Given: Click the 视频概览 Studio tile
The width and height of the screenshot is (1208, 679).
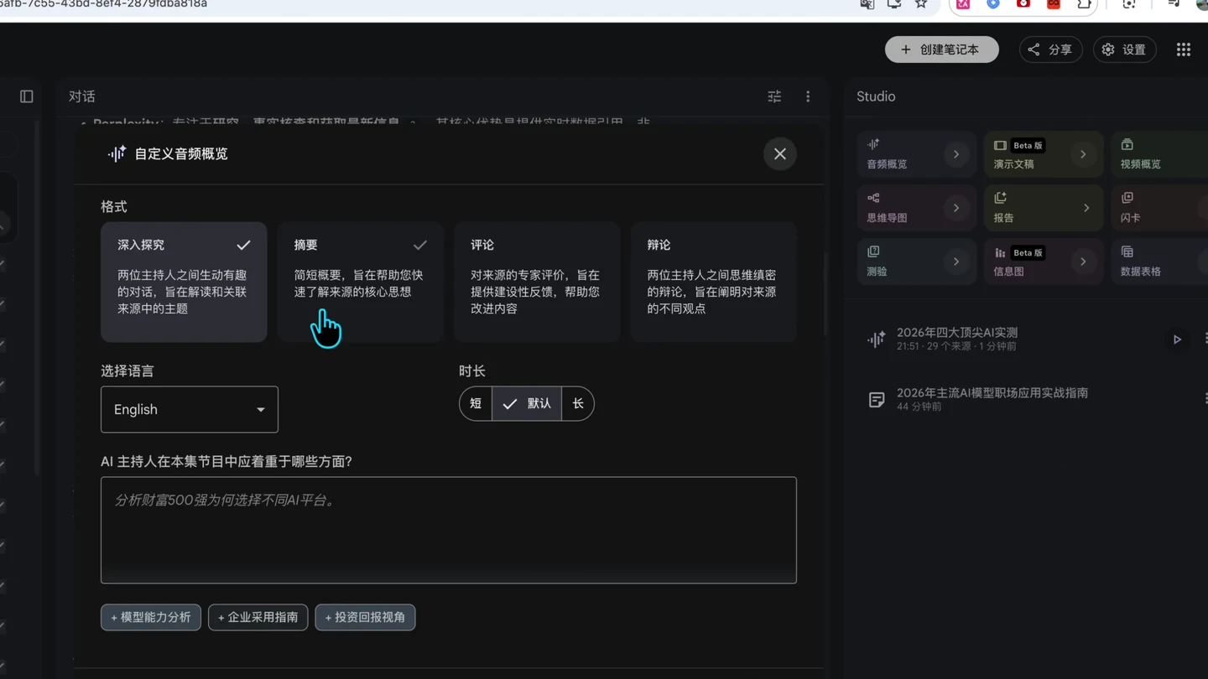Looking at the screenshot, I should 1159,154.
